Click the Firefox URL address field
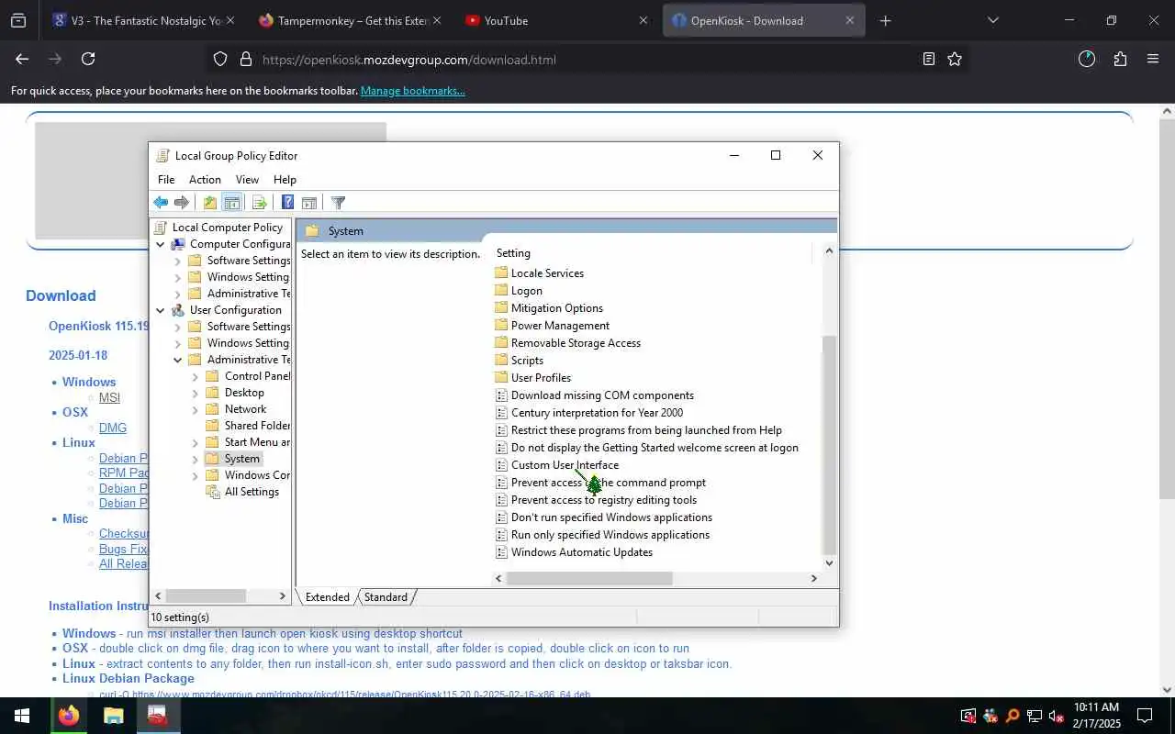 [x=587, y=60]
